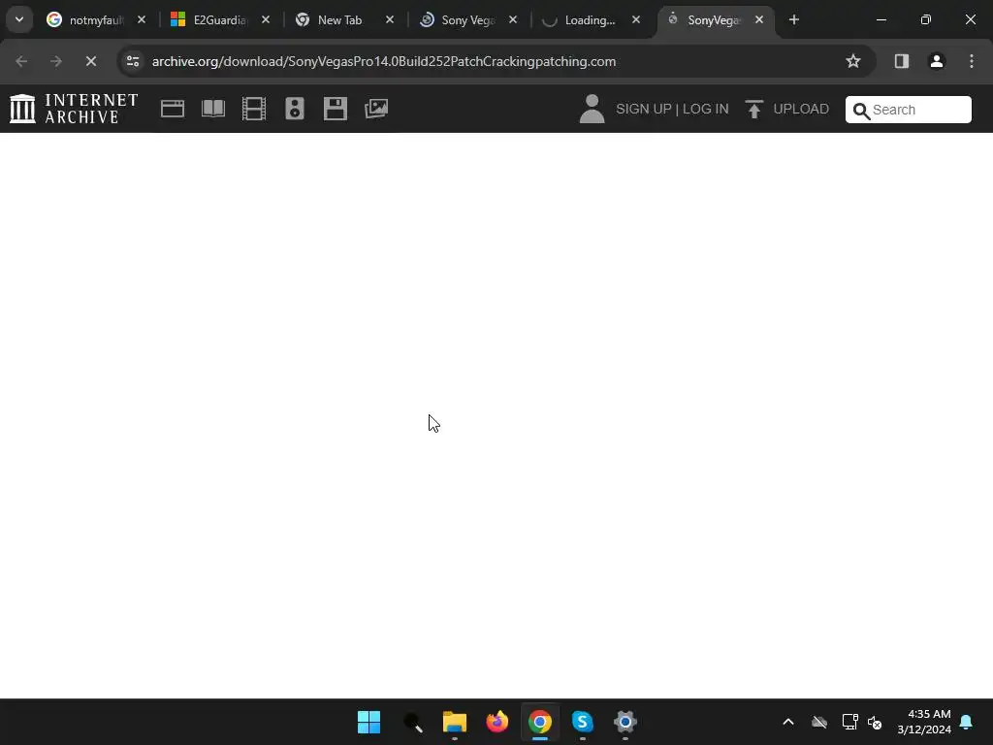Open the Images icon in Archive nav
The width and height of the screenshot is (993, 745).
[x=376, y=109]
